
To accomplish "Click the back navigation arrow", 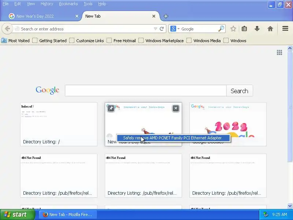I will coord(7,29).
